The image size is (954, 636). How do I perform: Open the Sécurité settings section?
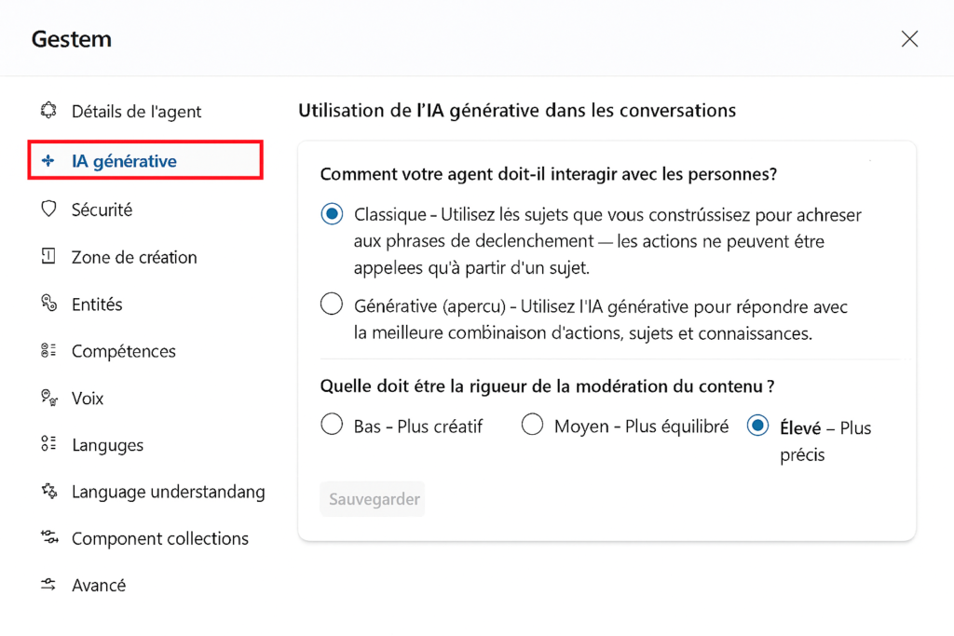coord(102,210)
